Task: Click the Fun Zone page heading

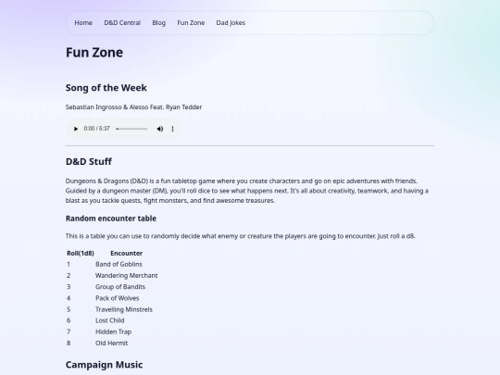Action: 94,53
